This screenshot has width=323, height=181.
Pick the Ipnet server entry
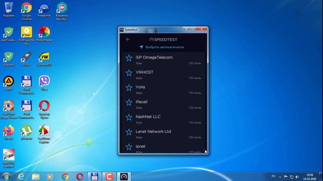tap(163, 148)
